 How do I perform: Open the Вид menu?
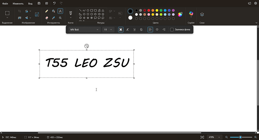coord(30,3)
